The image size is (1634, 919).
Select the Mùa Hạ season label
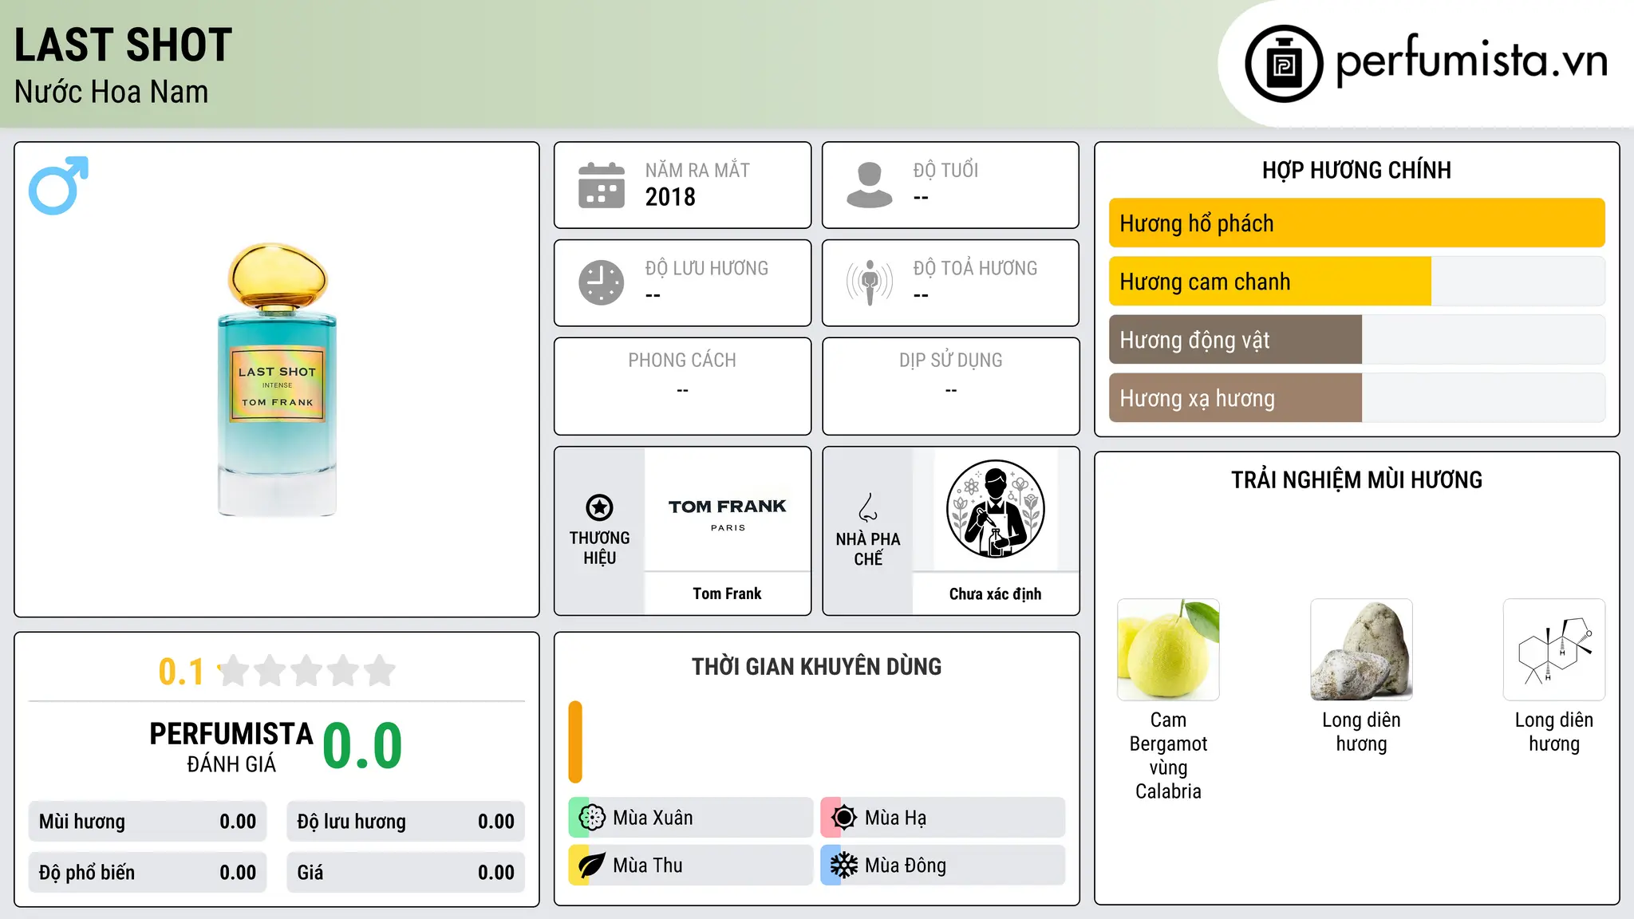[x=895, y=818]
